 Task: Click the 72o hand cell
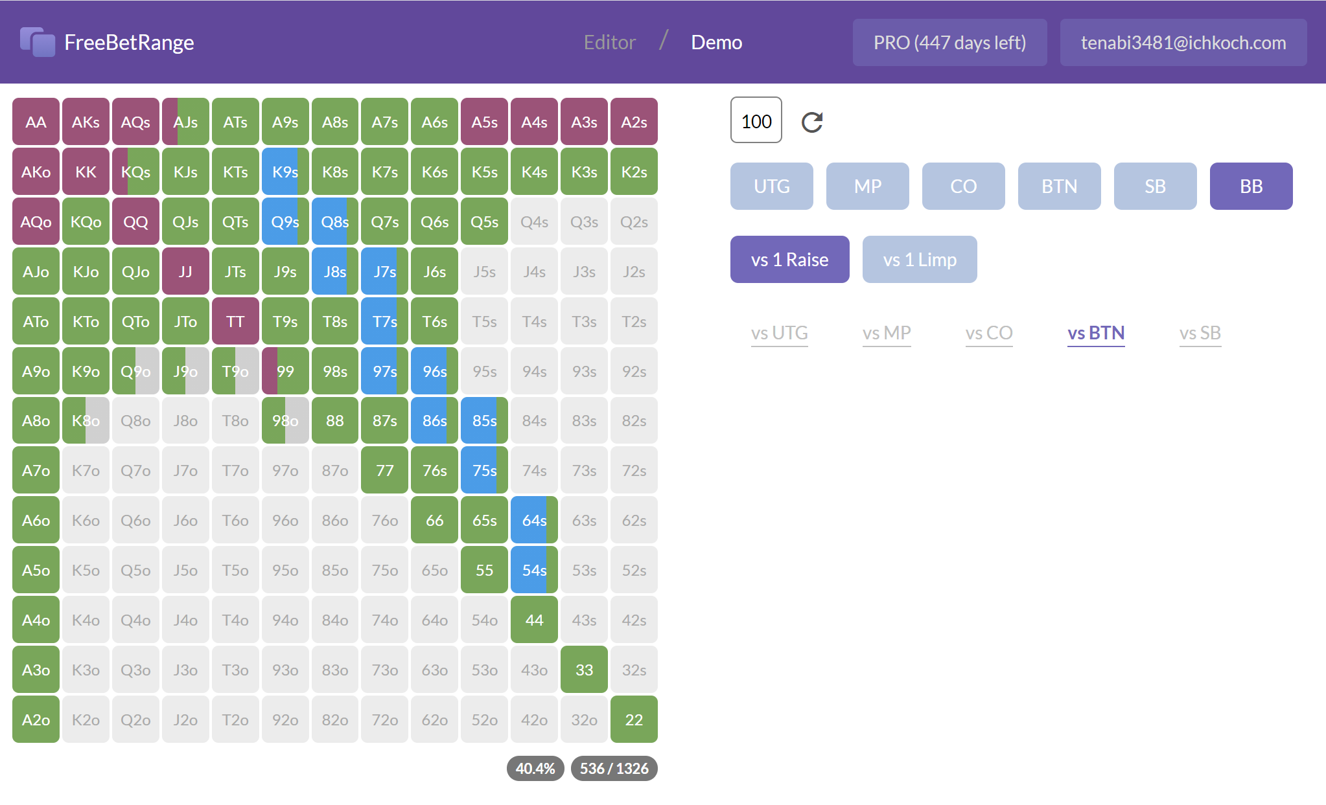[384, 720]
